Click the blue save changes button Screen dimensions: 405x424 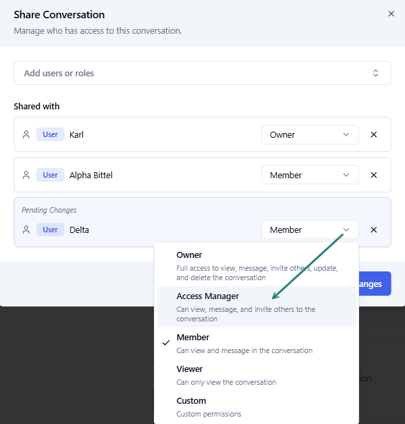point(373,284)
